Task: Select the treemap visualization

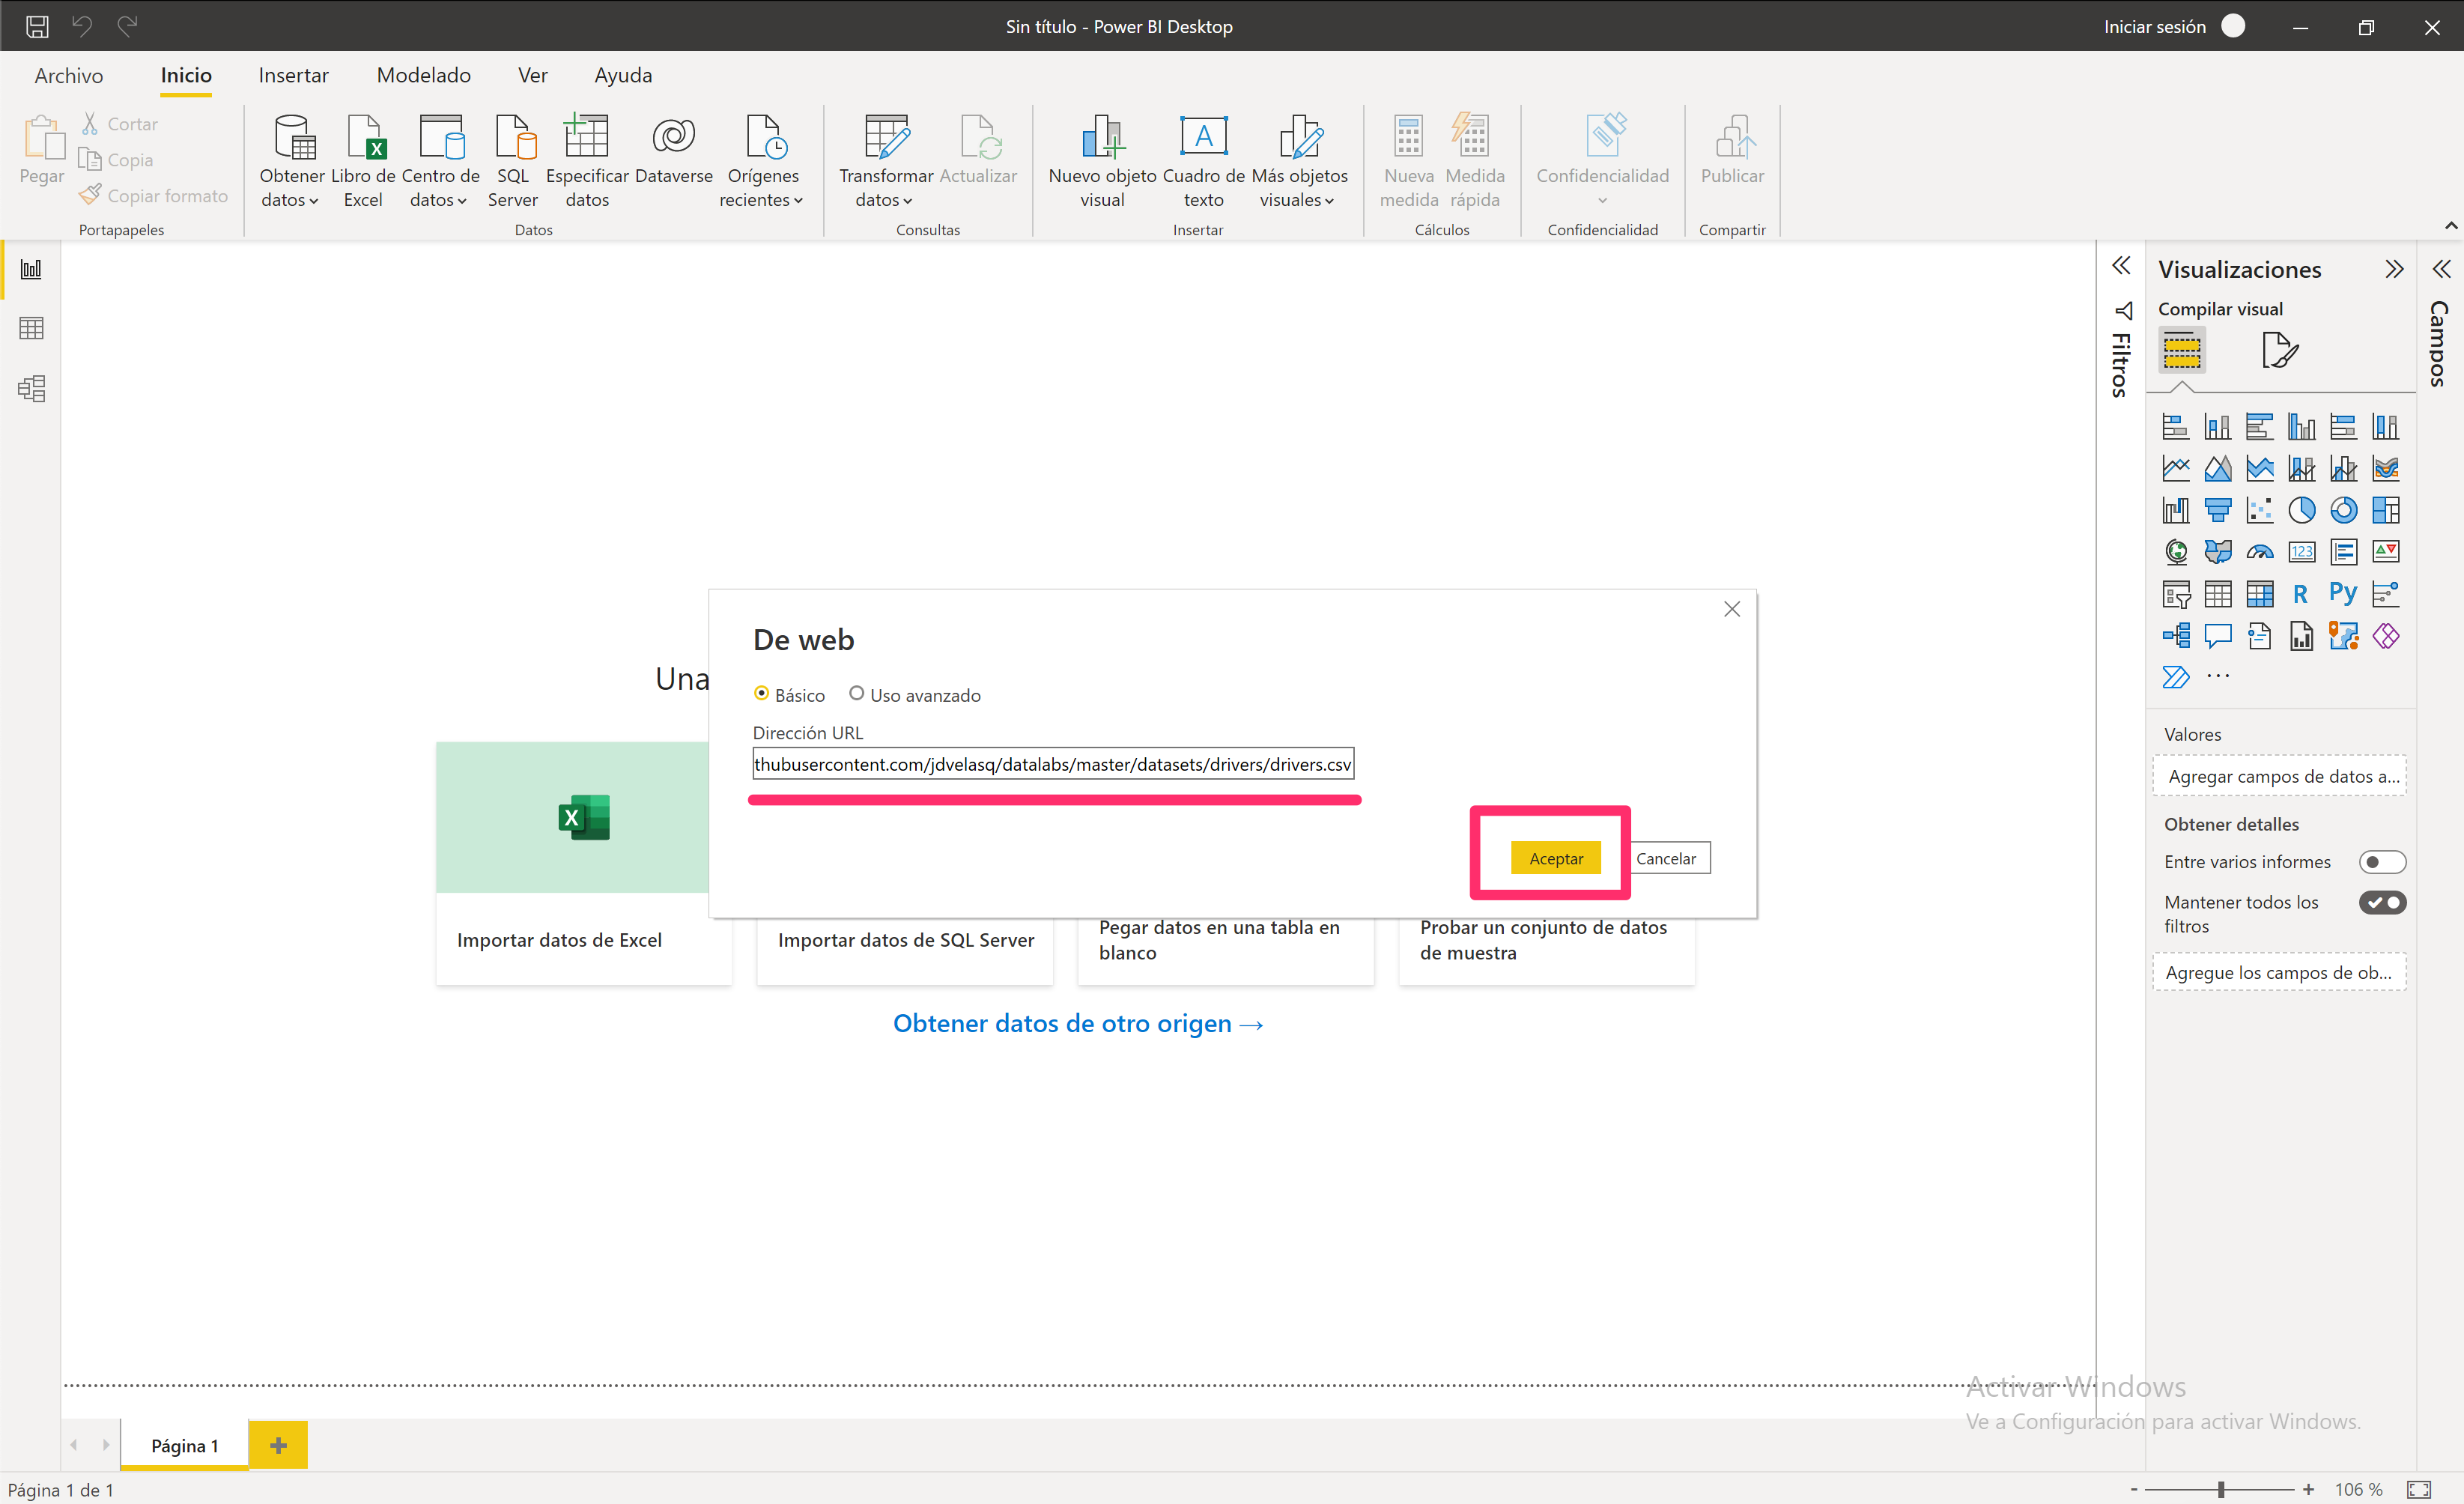Action: (x=2385, y=510)
